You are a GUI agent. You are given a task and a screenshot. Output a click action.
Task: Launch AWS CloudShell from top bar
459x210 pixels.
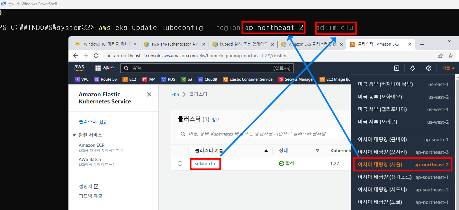click(397, 68)
